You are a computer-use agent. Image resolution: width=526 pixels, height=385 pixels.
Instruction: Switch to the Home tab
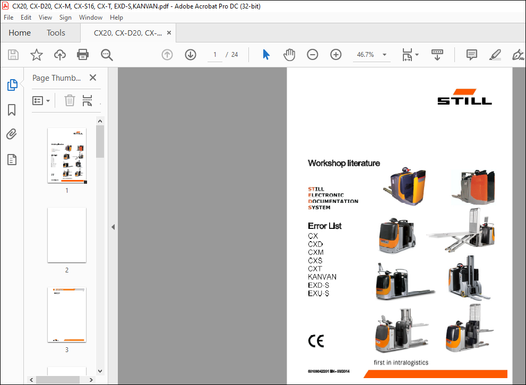tap(20, 32)
